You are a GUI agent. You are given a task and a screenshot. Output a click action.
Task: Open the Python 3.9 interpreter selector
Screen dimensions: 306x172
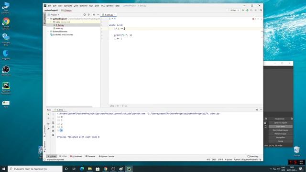pyautogui.click(x=246, y=160)
